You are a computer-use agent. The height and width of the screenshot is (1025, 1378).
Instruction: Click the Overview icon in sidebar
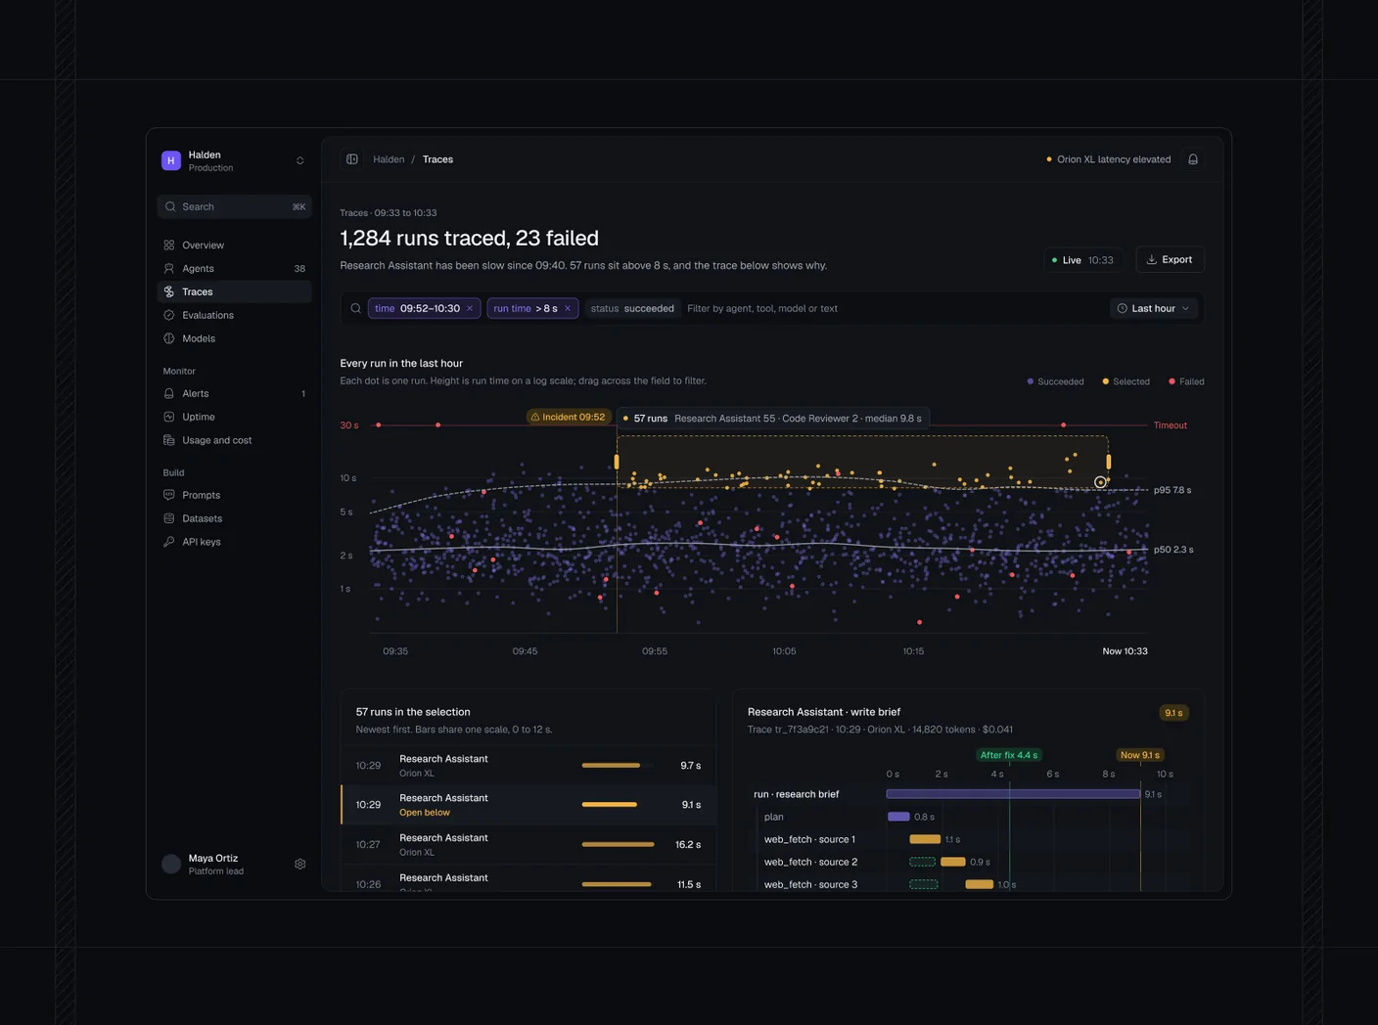tap(169, 245)
